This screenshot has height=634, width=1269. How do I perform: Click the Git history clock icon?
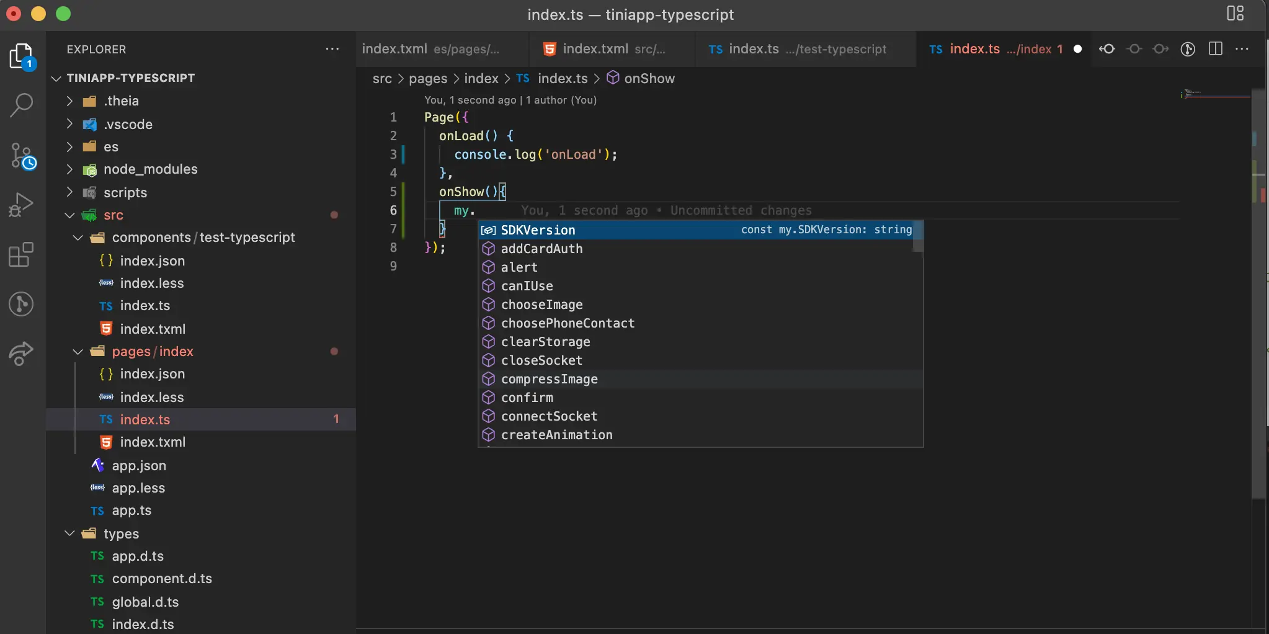[x=1188, y=49]
